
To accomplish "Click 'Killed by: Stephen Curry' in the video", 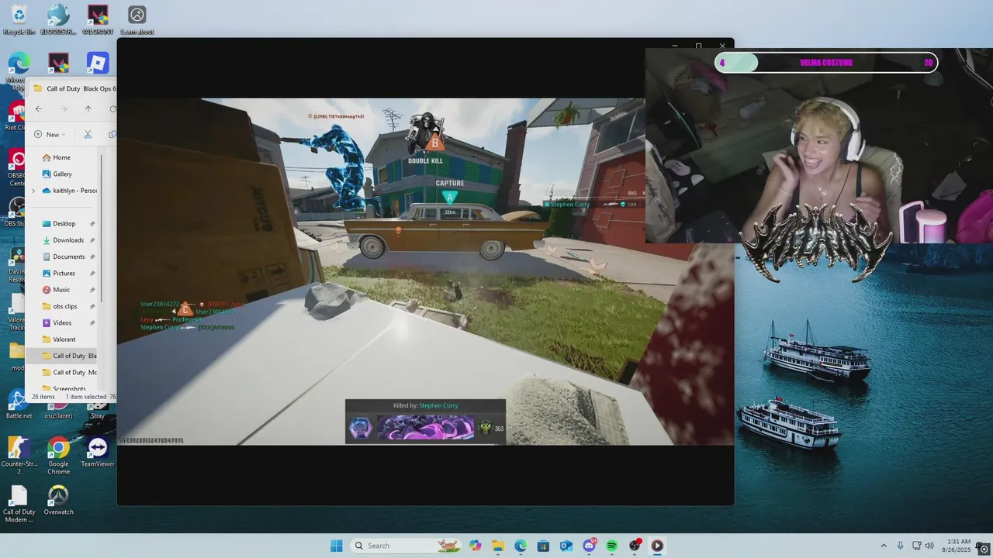I will pyautogui.click(x=425, y=405).
